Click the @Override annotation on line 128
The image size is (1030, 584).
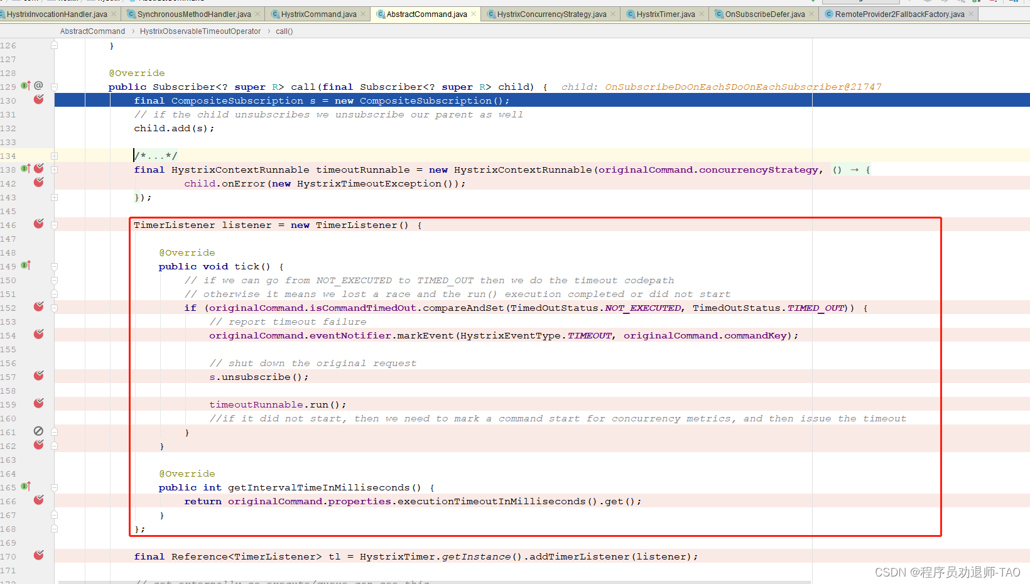137,73
